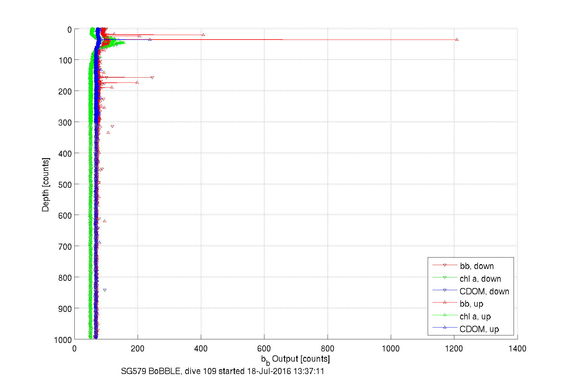572x381 pixels.
Task: Click x-axis tick label 600
Action: tap(264, 349)
